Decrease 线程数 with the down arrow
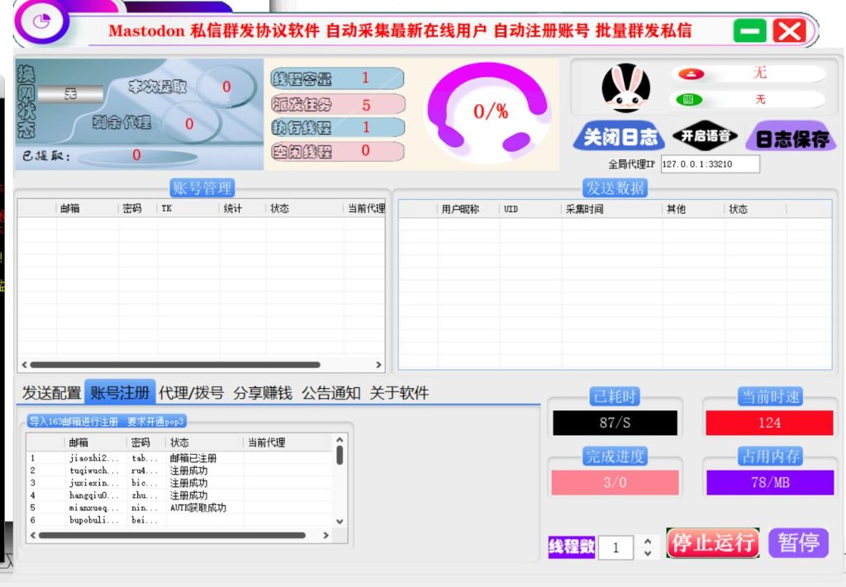The image size is (846, 587). 648,552
